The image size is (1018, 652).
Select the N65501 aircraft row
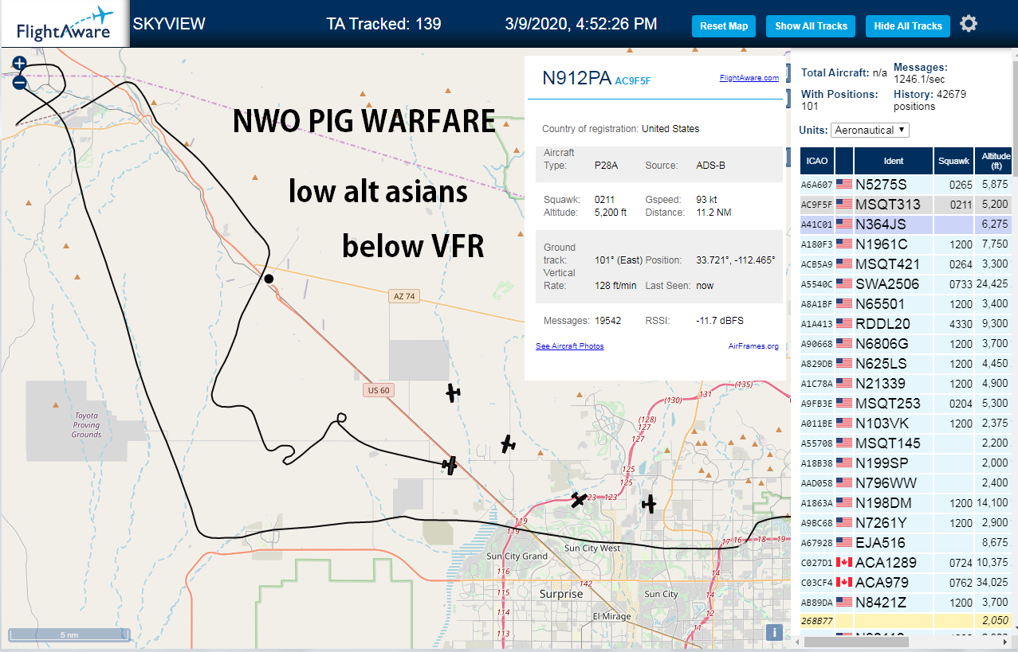[x=906, y=303]
